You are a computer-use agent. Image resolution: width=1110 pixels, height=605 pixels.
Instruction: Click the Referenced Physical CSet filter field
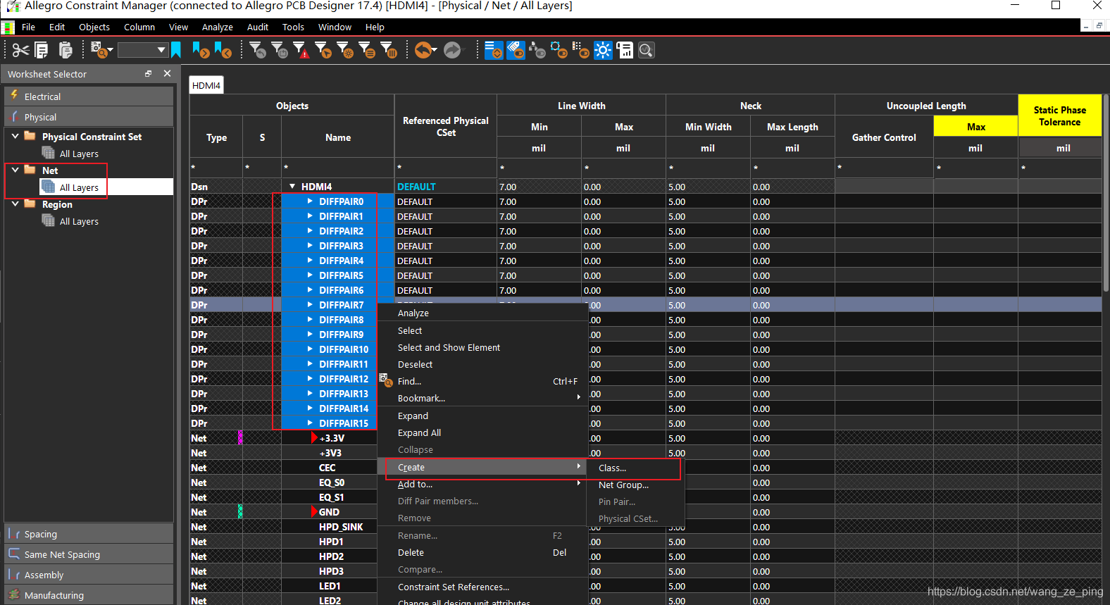(445, 168)
